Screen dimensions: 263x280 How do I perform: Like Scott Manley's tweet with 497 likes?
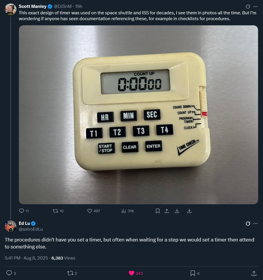[90, 211]
